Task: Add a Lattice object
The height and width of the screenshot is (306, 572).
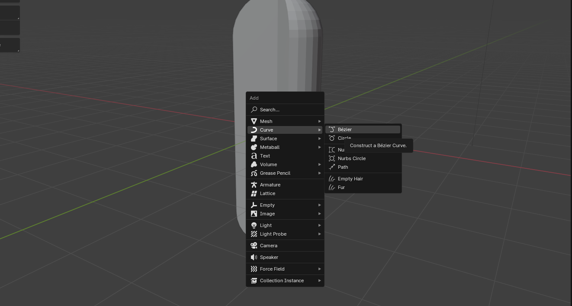Action: (285, 193)
